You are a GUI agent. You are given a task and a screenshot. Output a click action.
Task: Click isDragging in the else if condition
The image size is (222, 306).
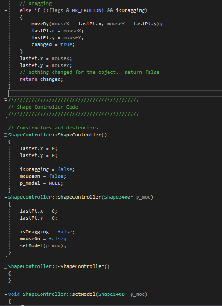(x=131, y=10)
